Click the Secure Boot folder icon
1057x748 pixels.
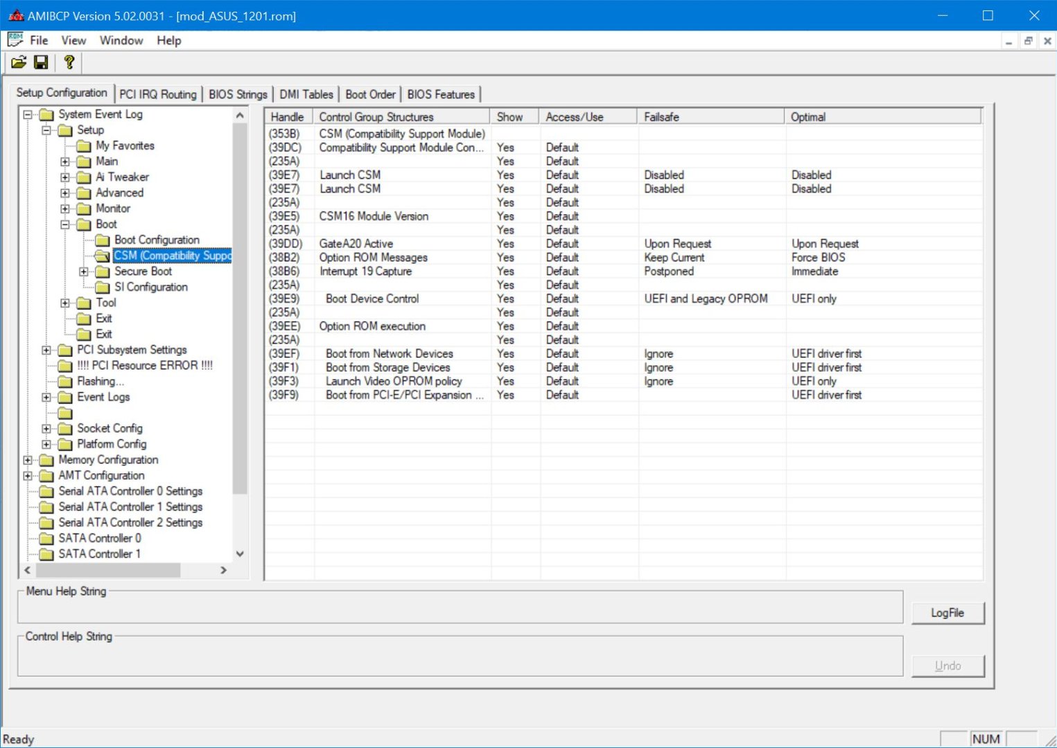point(103,271)
